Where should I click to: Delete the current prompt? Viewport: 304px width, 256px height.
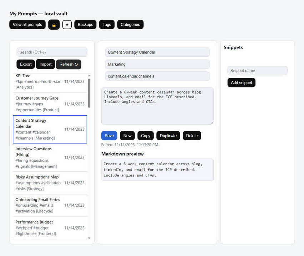pyautogui.click(x=192, y=136)
